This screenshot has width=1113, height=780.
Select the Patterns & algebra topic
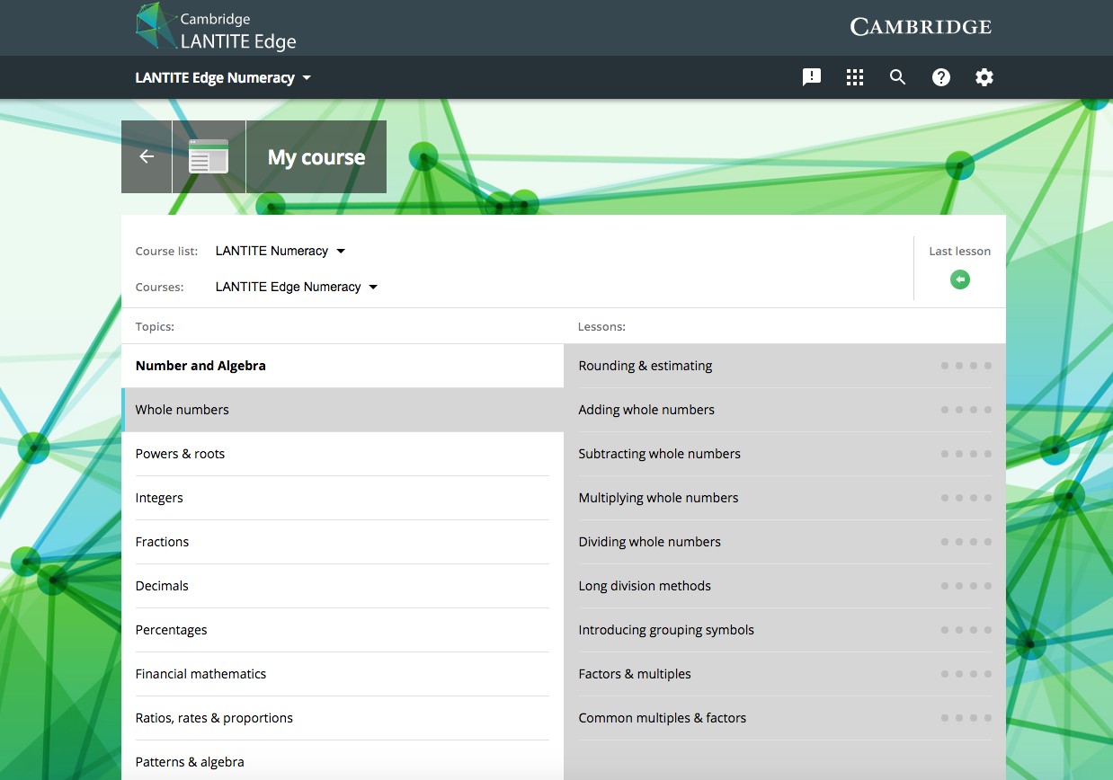point(343,762)
